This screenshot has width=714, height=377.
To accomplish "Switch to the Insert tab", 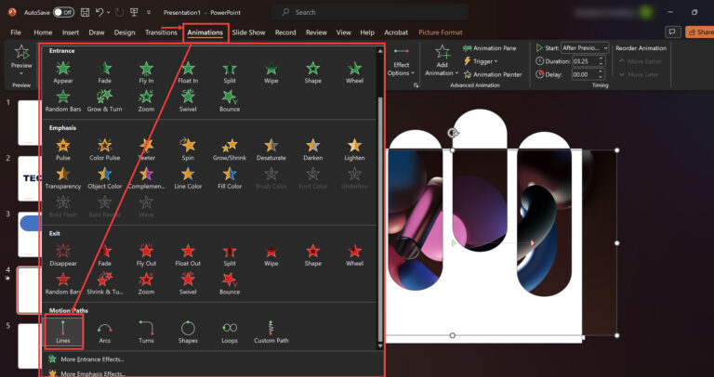I will [x=71, y=32].
